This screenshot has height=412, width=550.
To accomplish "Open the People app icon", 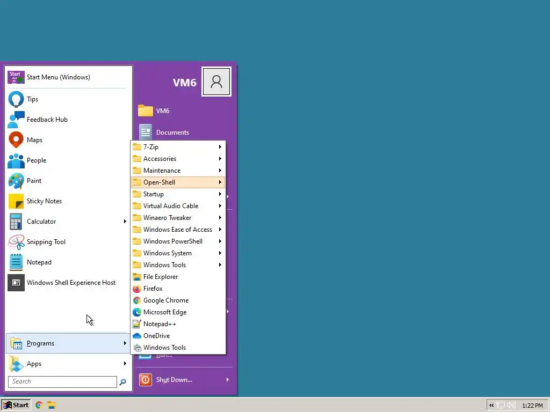I will pos(16,160).
